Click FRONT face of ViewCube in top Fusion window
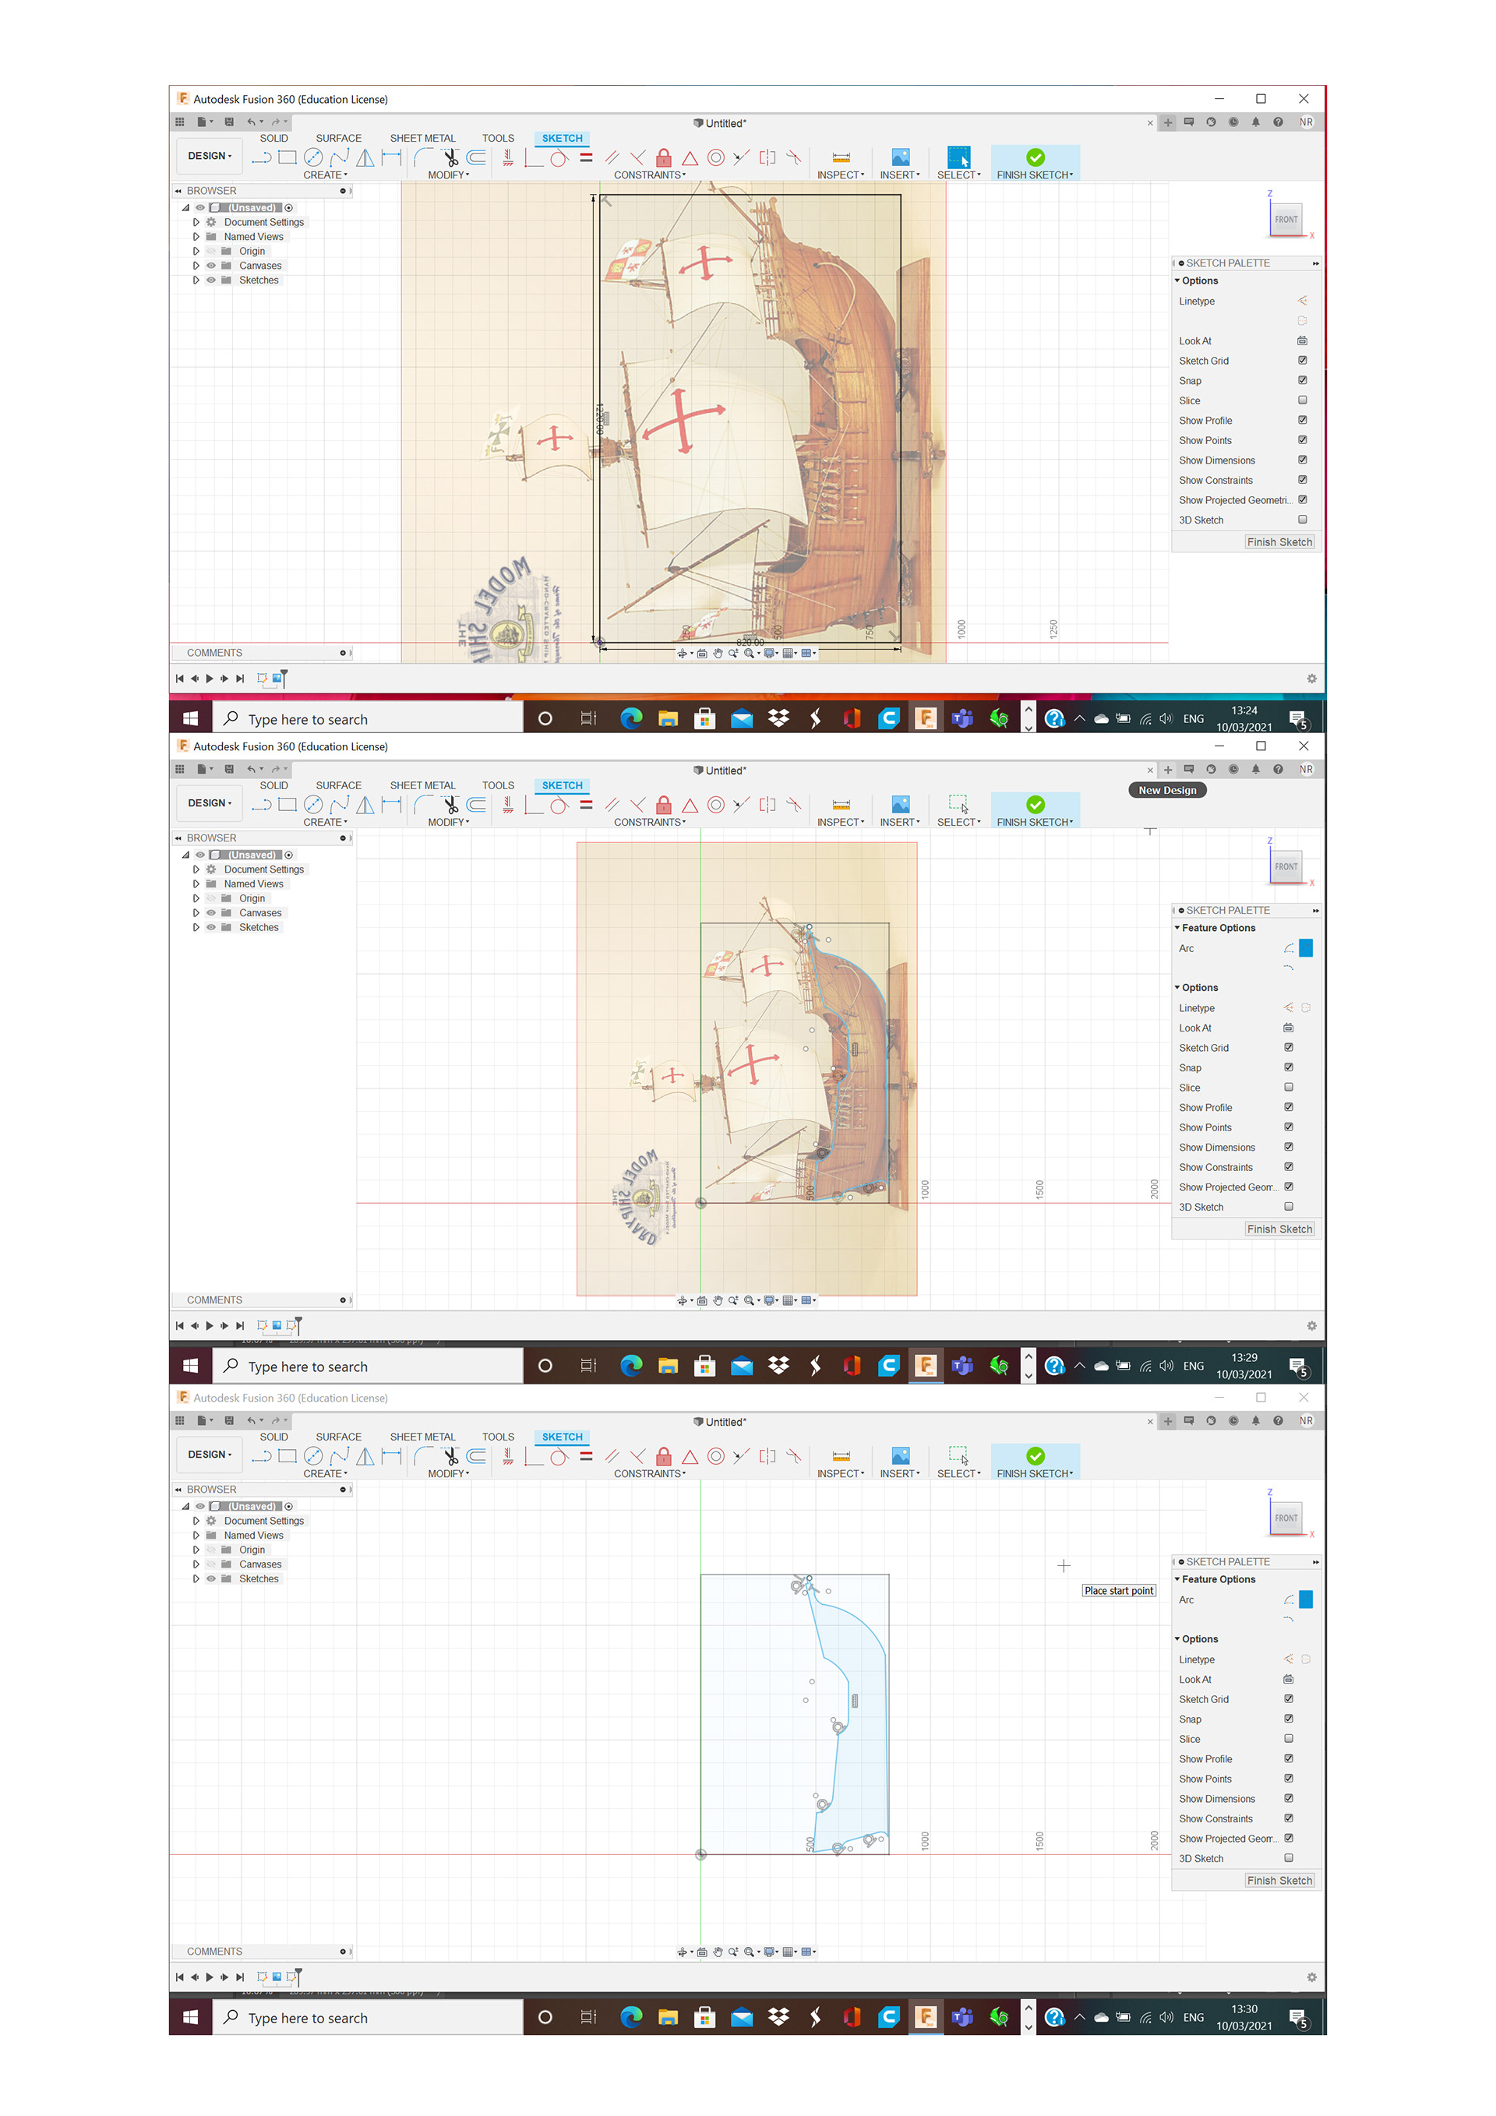Viewport: 1496px width, 2116px height. pos(1286,220)
